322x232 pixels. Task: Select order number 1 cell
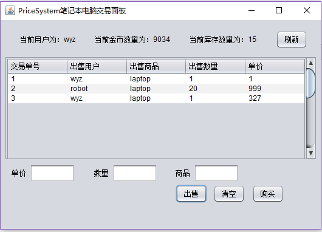(x=38, y=79)
